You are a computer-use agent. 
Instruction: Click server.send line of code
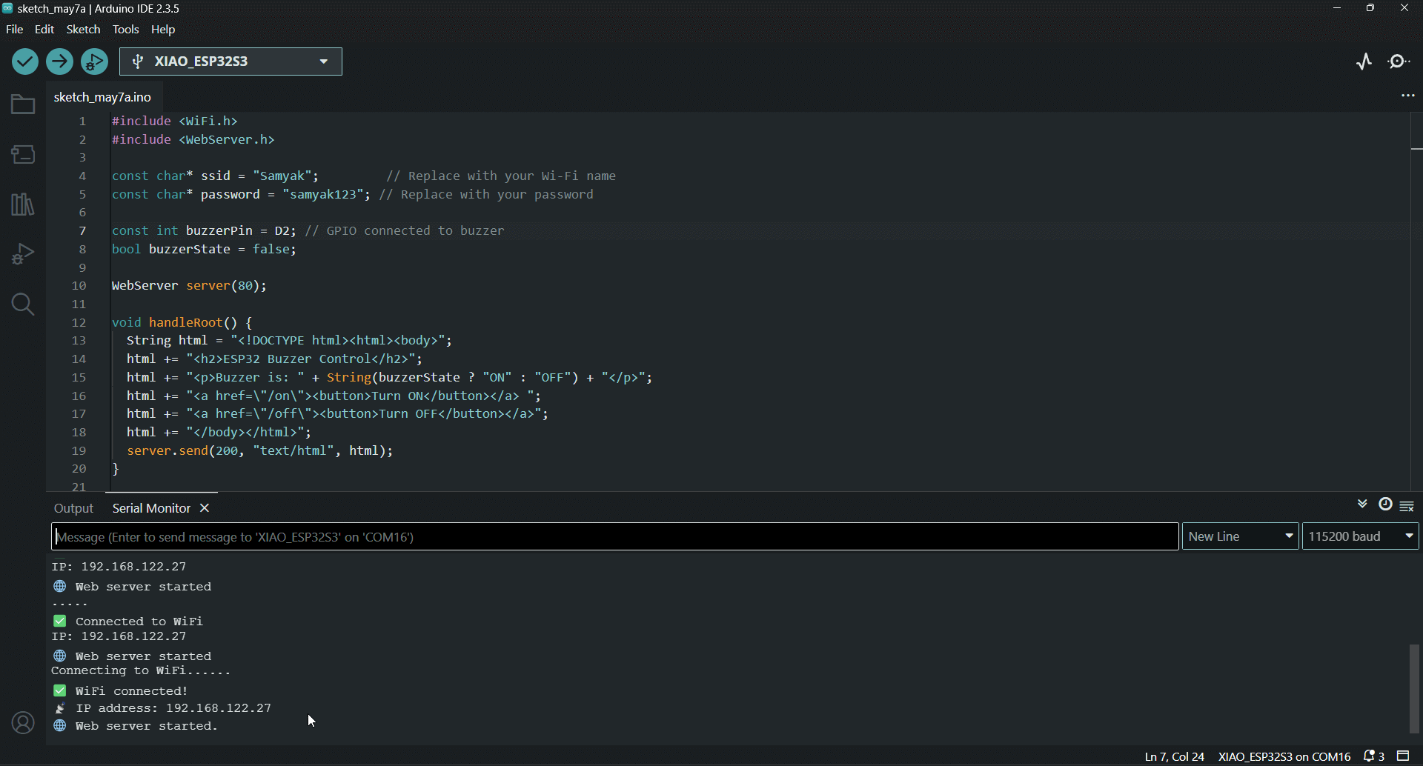pyautogui.click(x=259, y=450)
